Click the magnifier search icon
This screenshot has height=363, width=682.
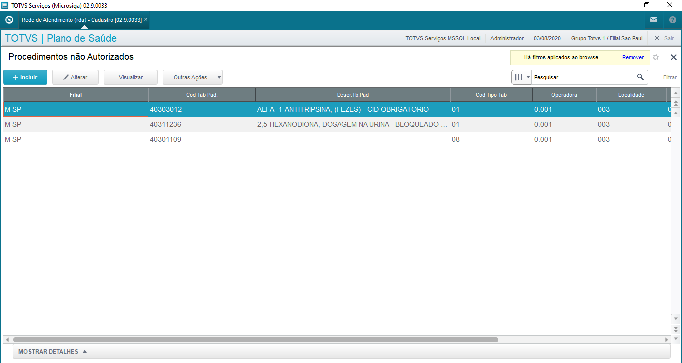click(x=640, y=77)
